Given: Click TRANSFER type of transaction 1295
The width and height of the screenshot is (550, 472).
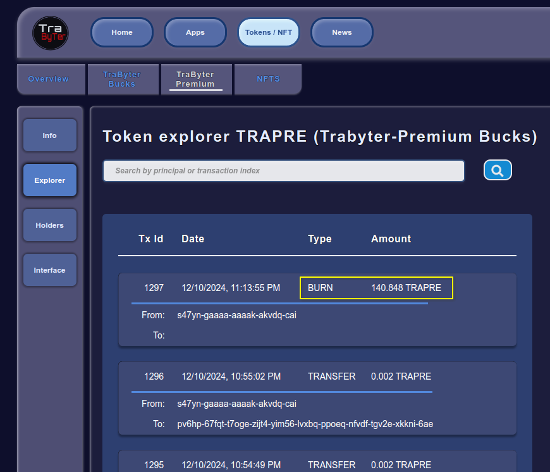Looking at the screenshot, I should (x=331, y=465).
